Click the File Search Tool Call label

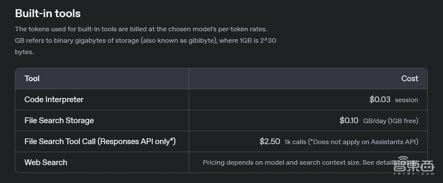[x=100, y=141]
